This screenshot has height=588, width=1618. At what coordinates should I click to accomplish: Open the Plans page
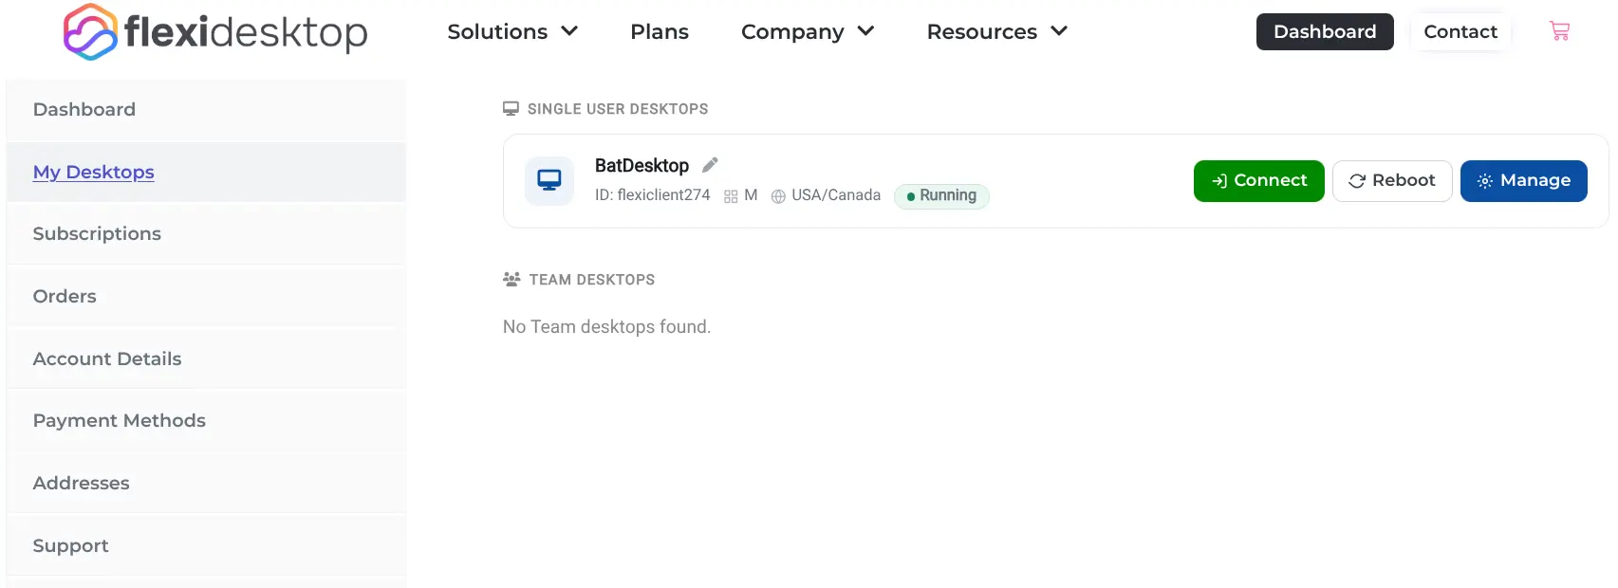[x=660, y=31]
